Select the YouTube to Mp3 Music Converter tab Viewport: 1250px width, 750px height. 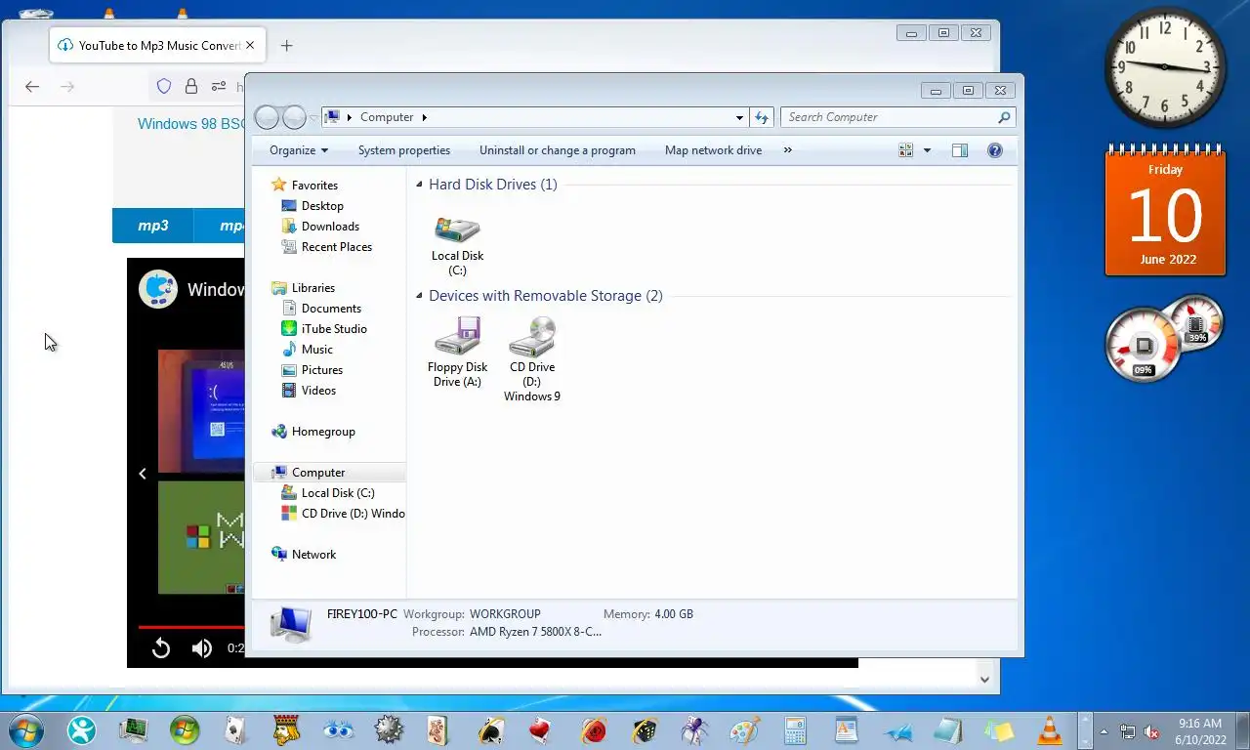click(x=156, y=45)
